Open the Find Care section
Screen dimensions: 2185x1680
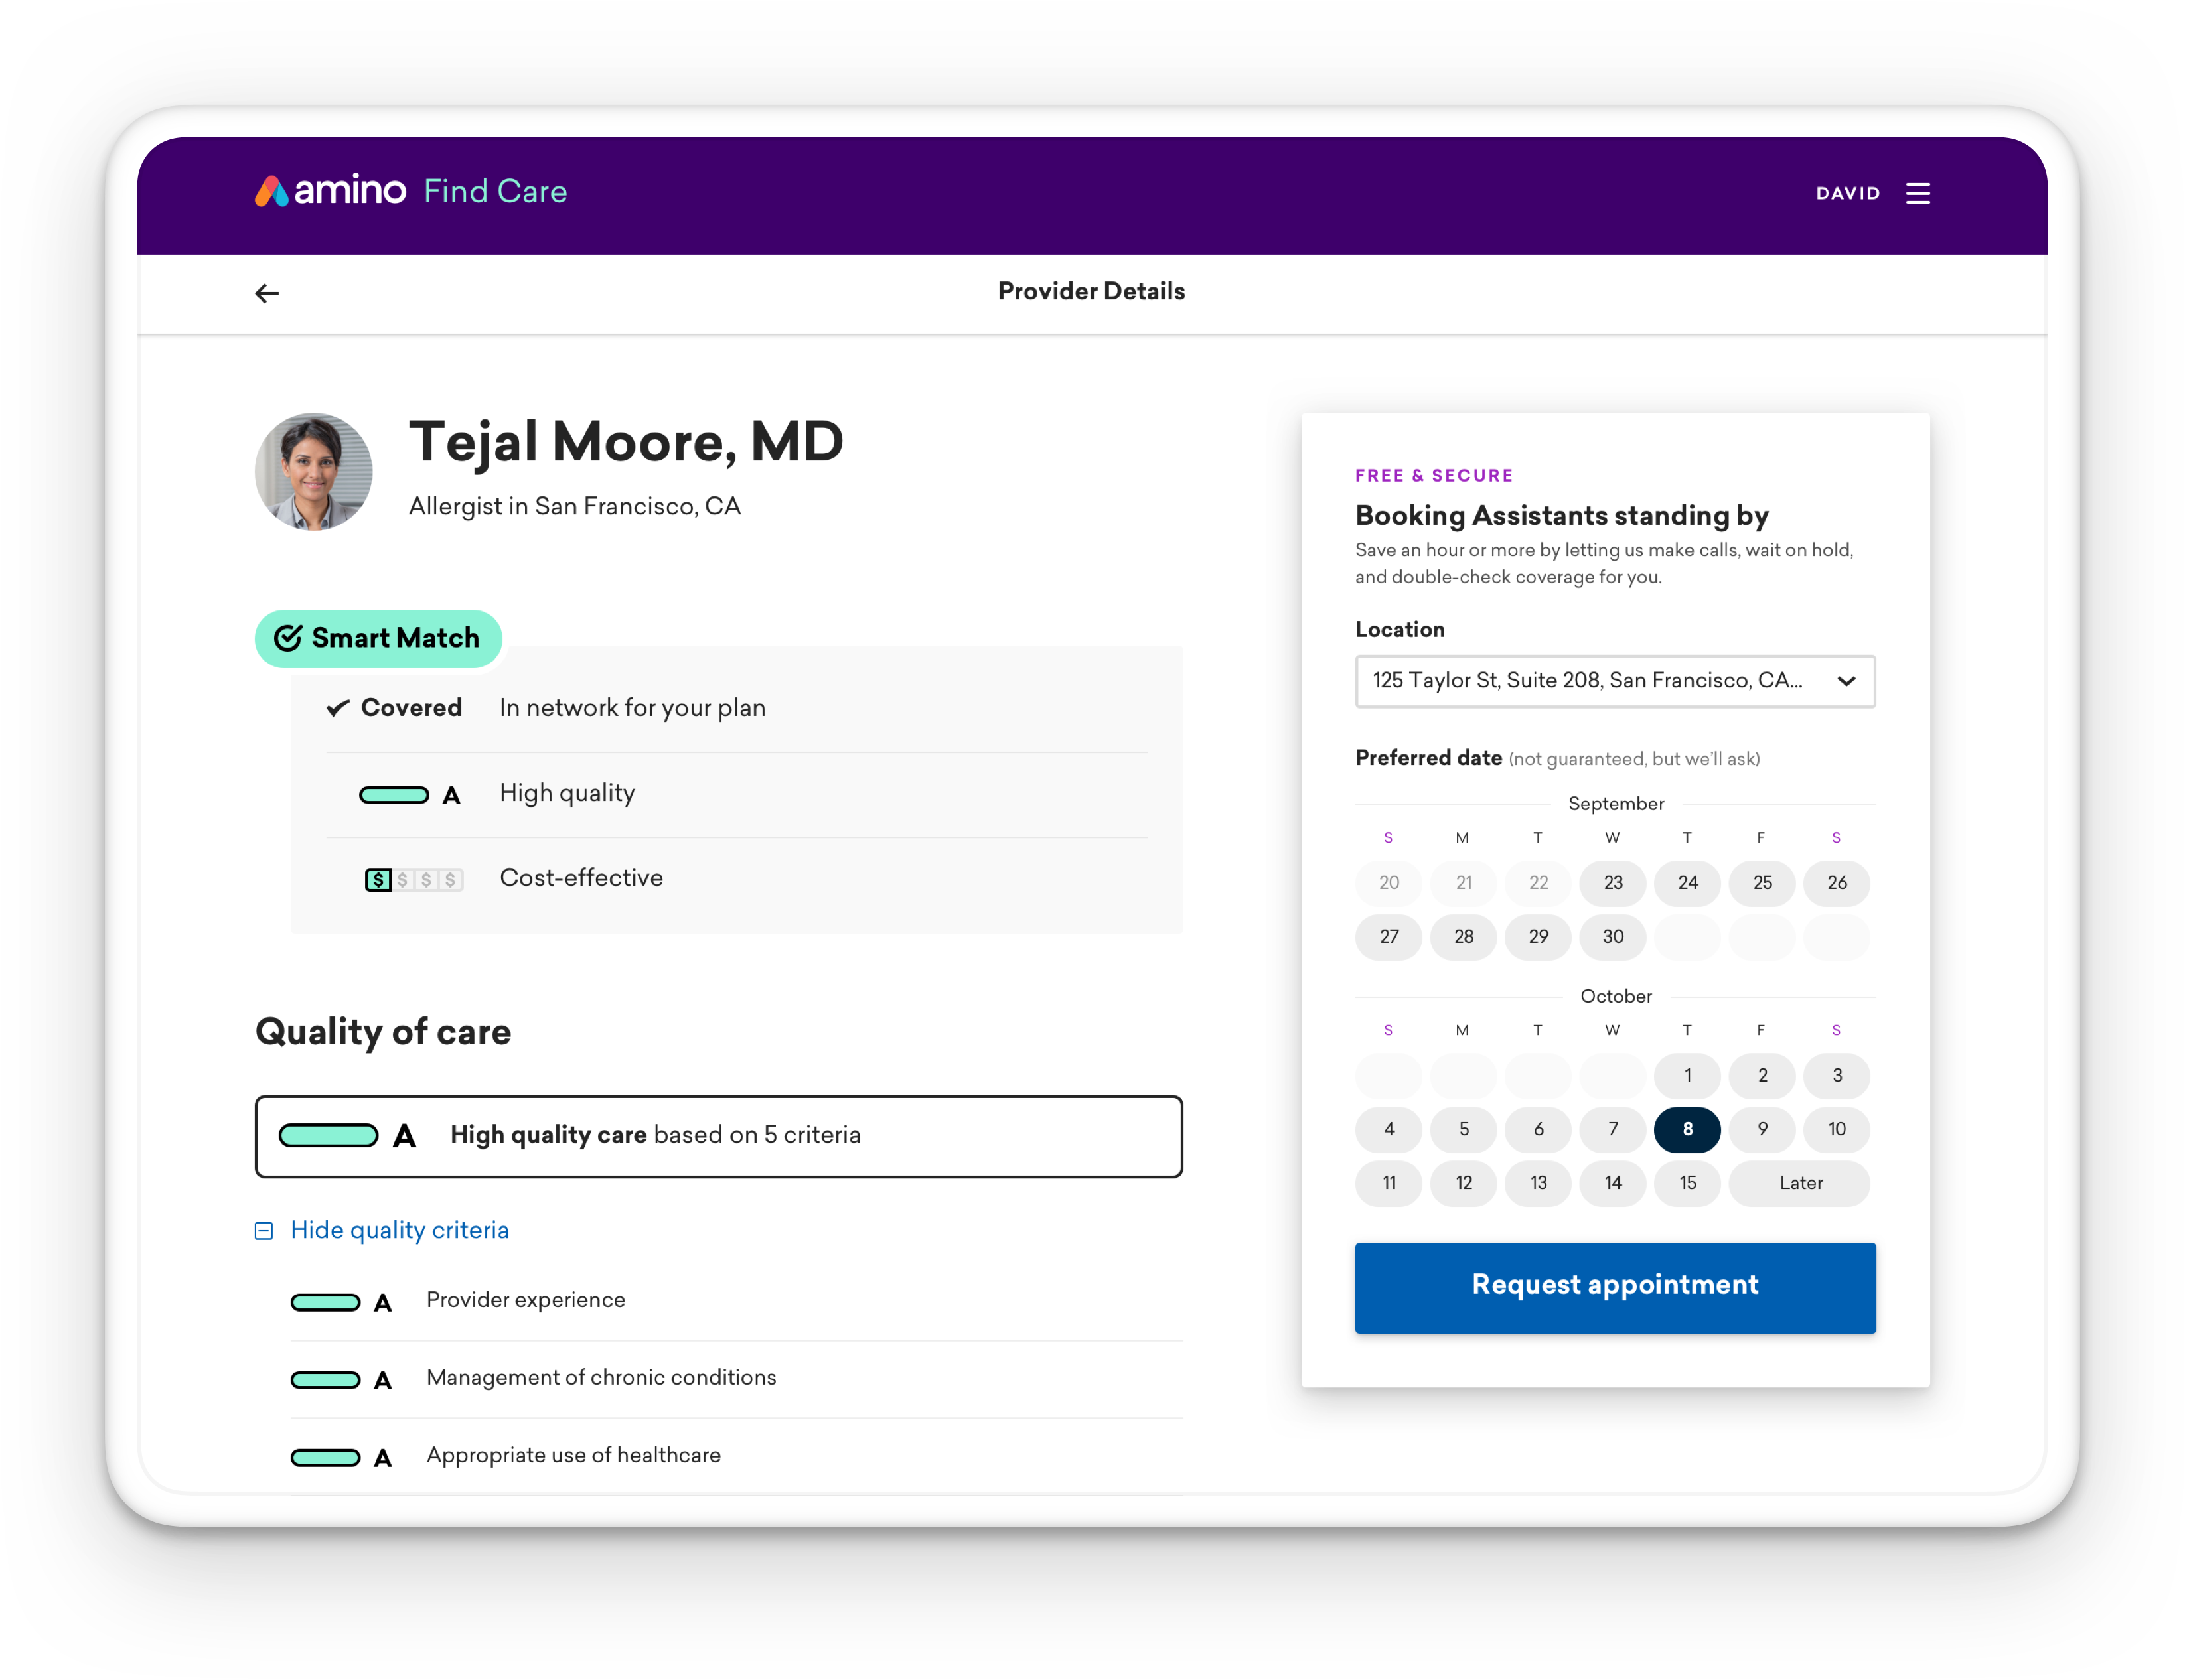(x=495, y=191)
